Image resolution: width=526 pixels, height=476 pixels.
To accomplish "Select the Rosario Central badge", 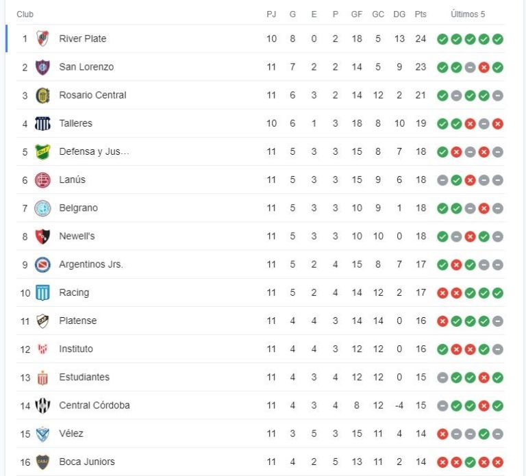I will click(x=42, y=95).
